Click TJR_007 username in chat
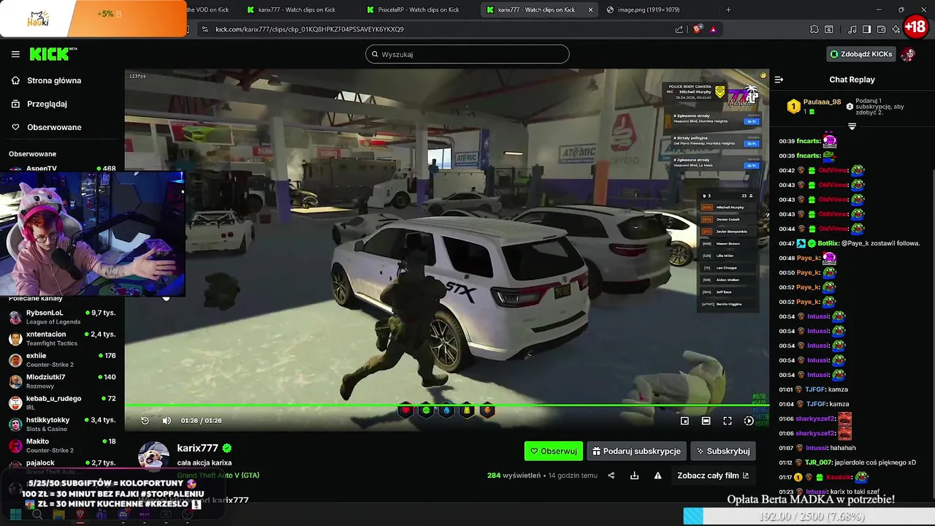The height and width of the screenshot is (526, 935). point(817,462)
